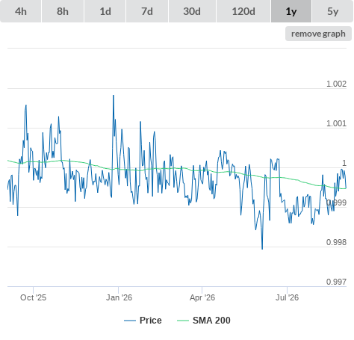Toggle the SMA 200 legend entry
This screenshot has width=354, height=340.
211,321
